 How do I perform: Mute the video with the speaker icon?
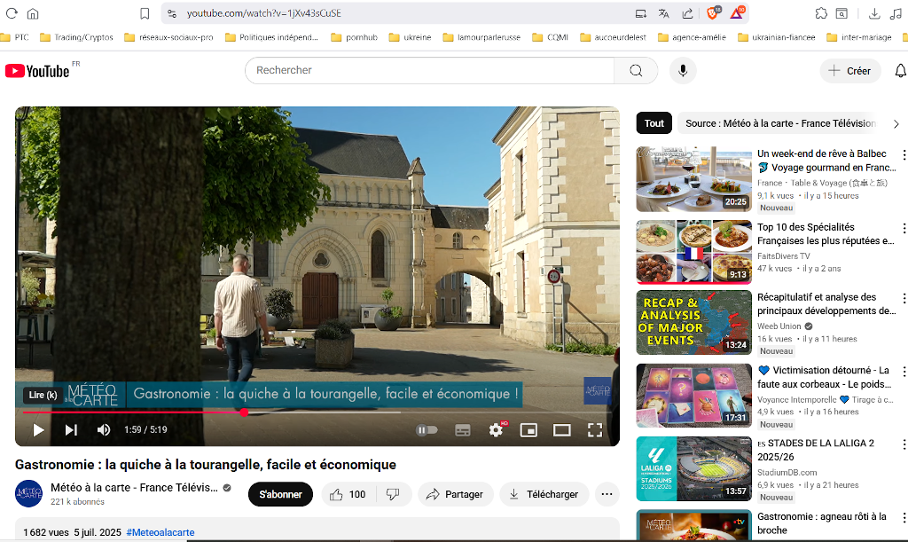point(104,429)
